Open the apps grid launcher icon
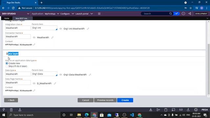Viewport: 210px width, 118px height. coord(99,14)
